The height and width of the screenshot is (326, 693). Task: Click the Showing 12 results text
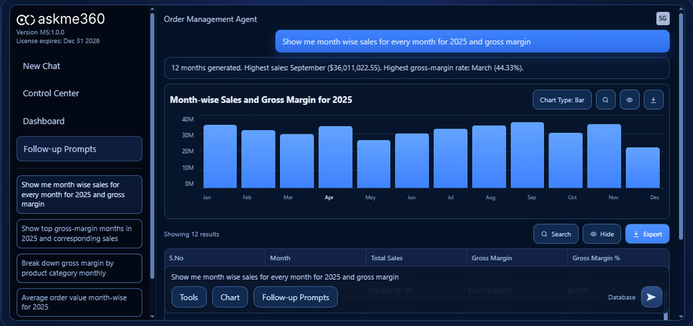click(x=191, y=234)
